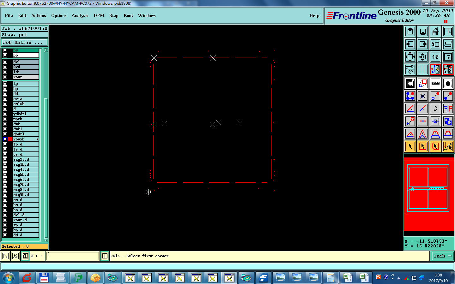Open the calculator icon in the taskbar
The height and width of the screenshot is (284, 455).
tap(331, 278)
